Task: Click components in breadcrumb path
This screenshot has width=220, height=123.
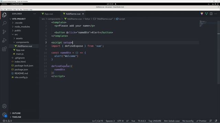Action: click(x=54, y=19)
